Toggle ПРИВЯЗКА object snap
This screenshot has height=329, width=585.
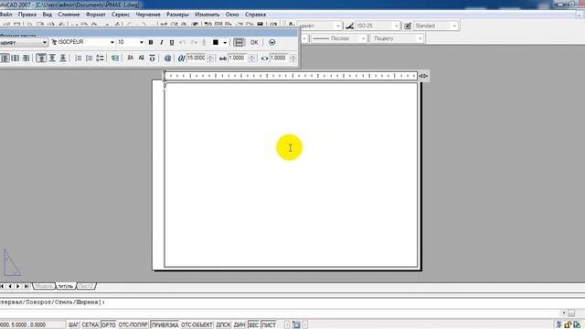(165, 325)
